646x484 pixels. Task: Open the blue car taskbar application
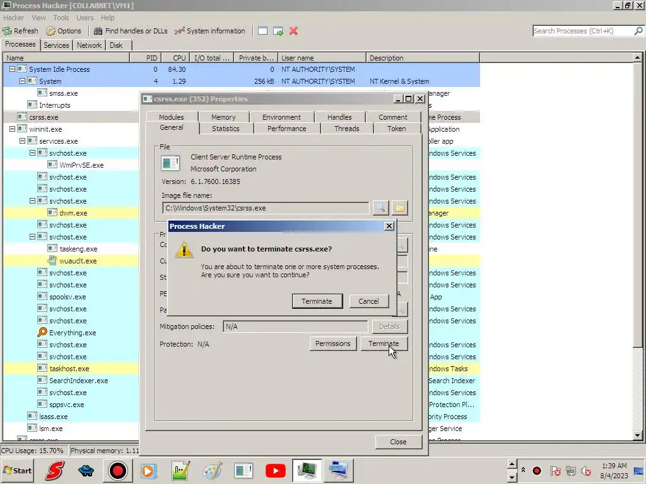[86, 470]
